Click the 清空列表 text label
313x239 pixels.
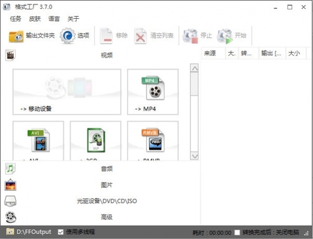(162, 36)
